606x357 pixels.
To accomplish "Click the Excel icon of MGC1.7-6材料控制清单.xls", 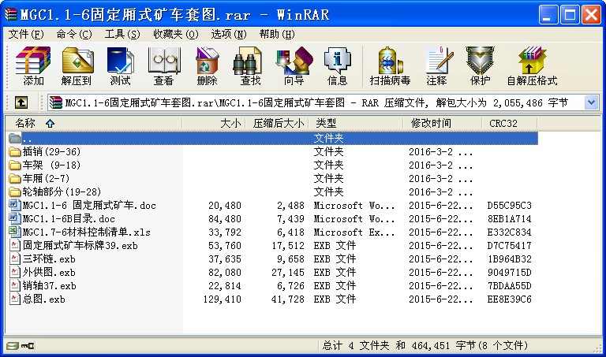I will tap(14, 232).
